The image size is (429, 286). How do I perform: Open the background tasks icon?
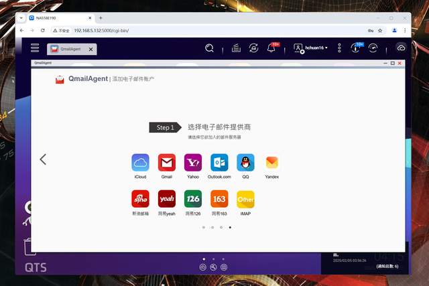[x=236, y=48]
